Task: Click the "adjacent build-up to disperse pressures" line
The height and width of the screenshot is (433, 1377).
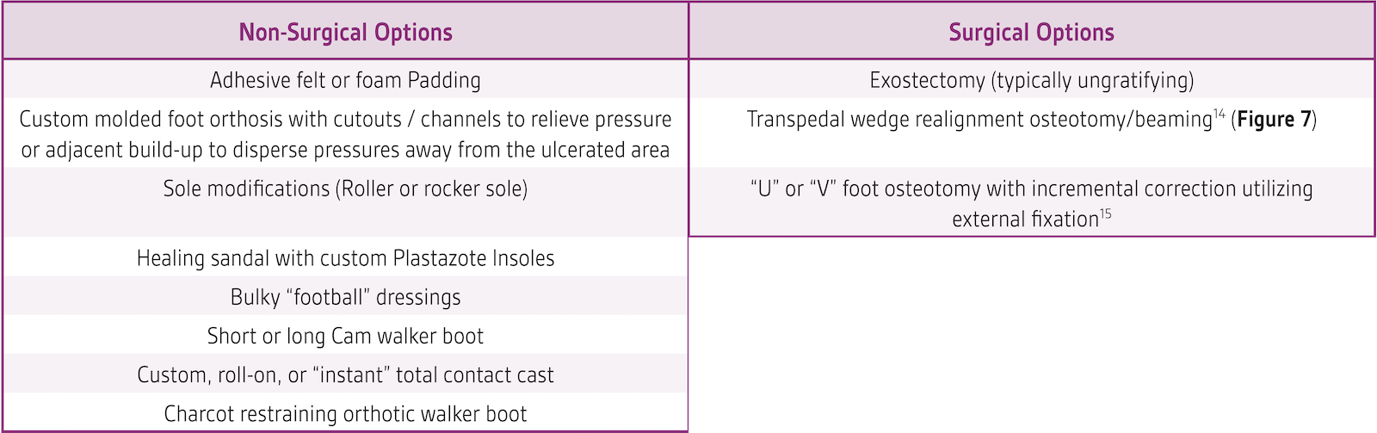Action: point(345,150)
